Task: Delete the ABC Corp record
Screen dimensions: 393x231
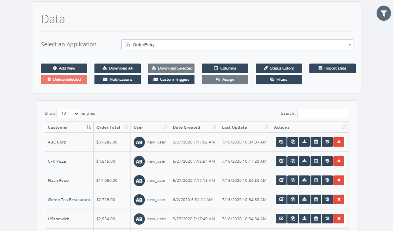Action: point(339,142)
